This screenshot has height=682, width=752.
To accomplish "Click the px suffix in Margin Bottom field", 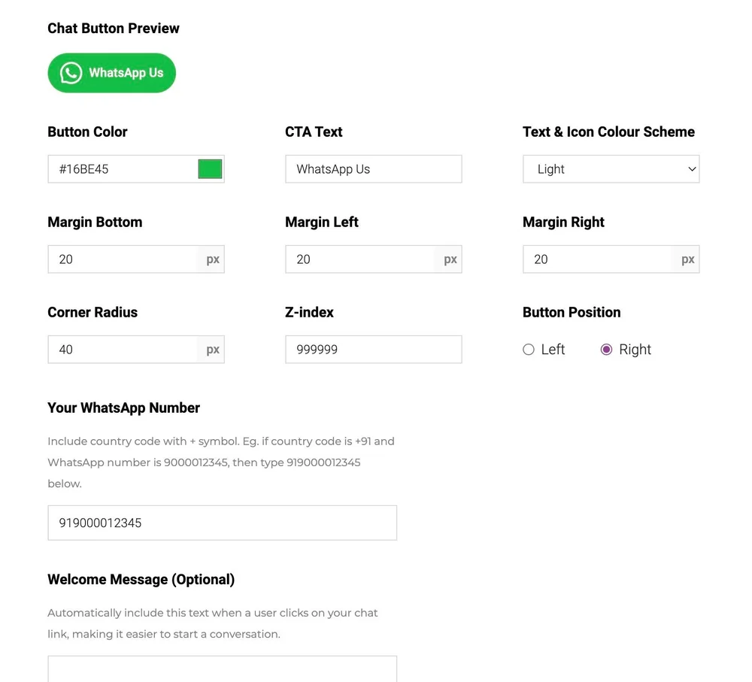I will click(x=212, y=259).
